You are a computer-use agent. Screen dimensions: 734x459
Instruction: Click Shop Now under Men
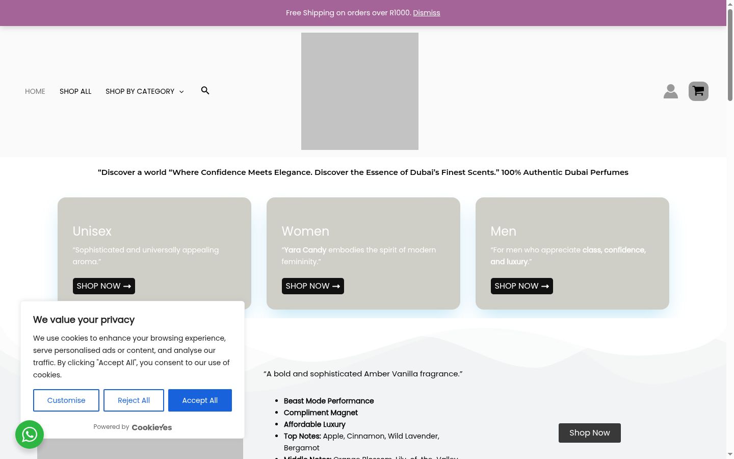(x=522, y=286)
